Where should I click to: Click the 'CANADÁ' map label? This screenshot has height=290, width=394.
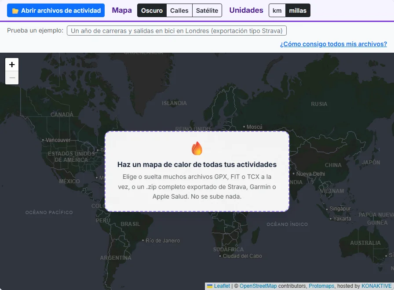coord(62,115)
